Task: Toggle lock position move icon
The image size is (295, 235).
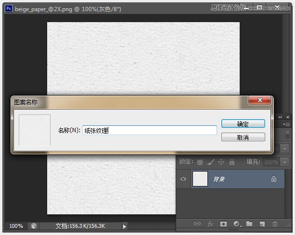Action: (221, 162)
